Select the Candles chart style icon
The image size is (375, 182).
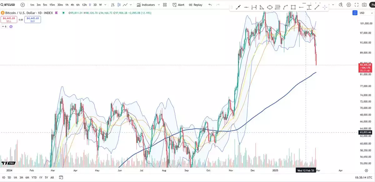click(x=119, y=5)
